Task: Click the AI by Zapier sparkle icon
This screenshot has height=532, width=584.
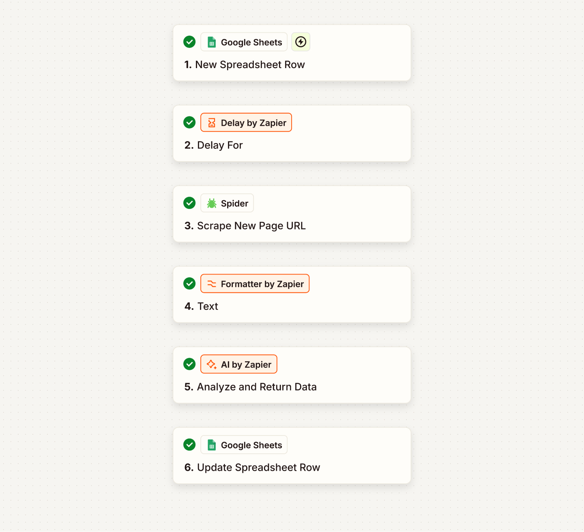Action: [212, 365]
